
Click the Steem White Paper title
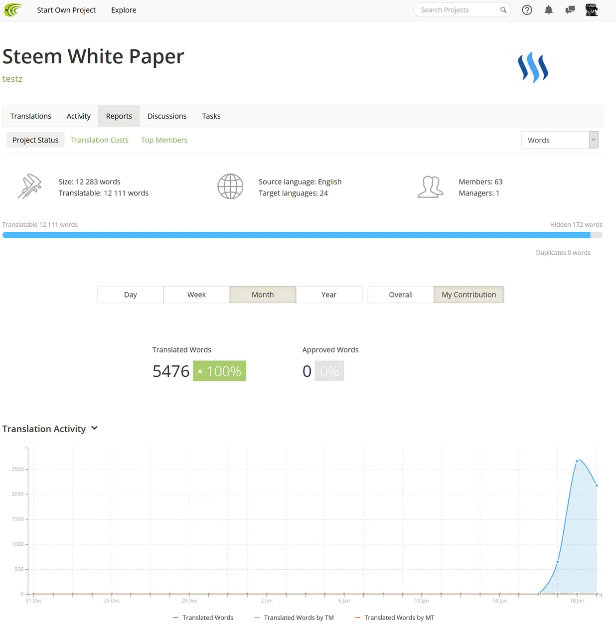tap(93, 56)
